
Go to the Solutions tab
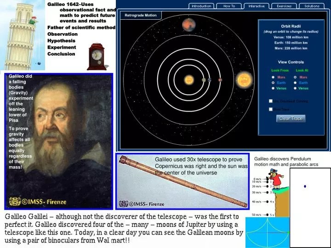coord(312,6)
